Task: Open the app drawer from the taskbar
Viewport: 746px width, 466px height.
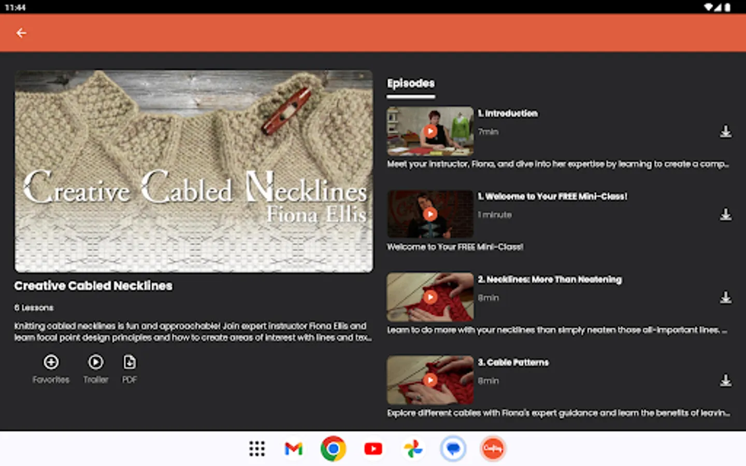Action: click(257, 448)
